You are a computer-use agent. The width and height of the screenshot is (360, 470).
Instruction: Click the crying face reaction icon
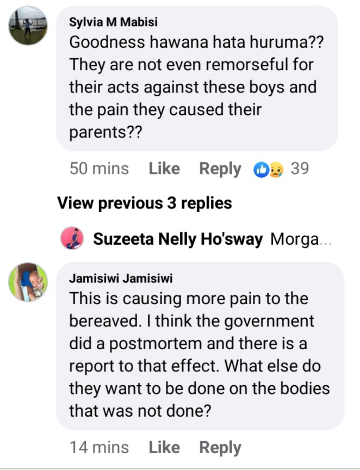[x=276, y=170]
